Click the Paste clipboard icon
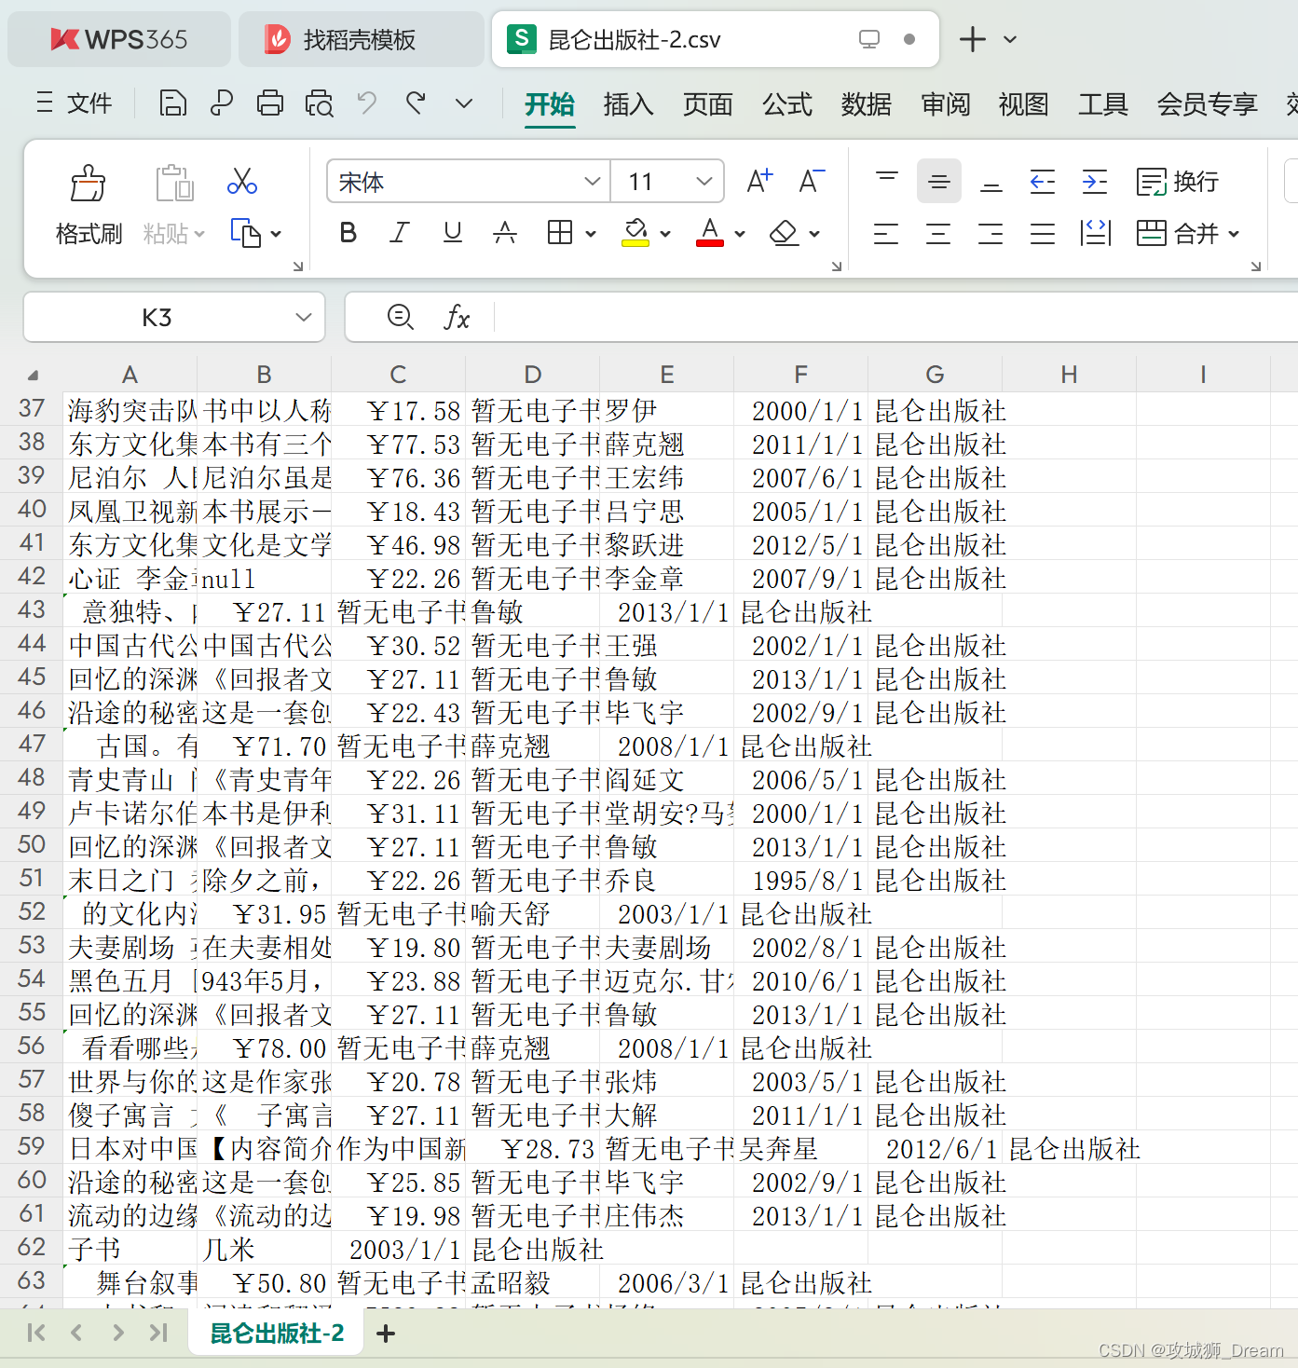This screenshot has height=1368, width=1298. [174, 184]
